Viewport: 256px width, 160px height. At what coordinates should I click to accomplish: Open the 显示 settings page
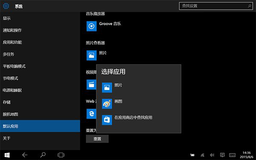(x=40, y=18)
